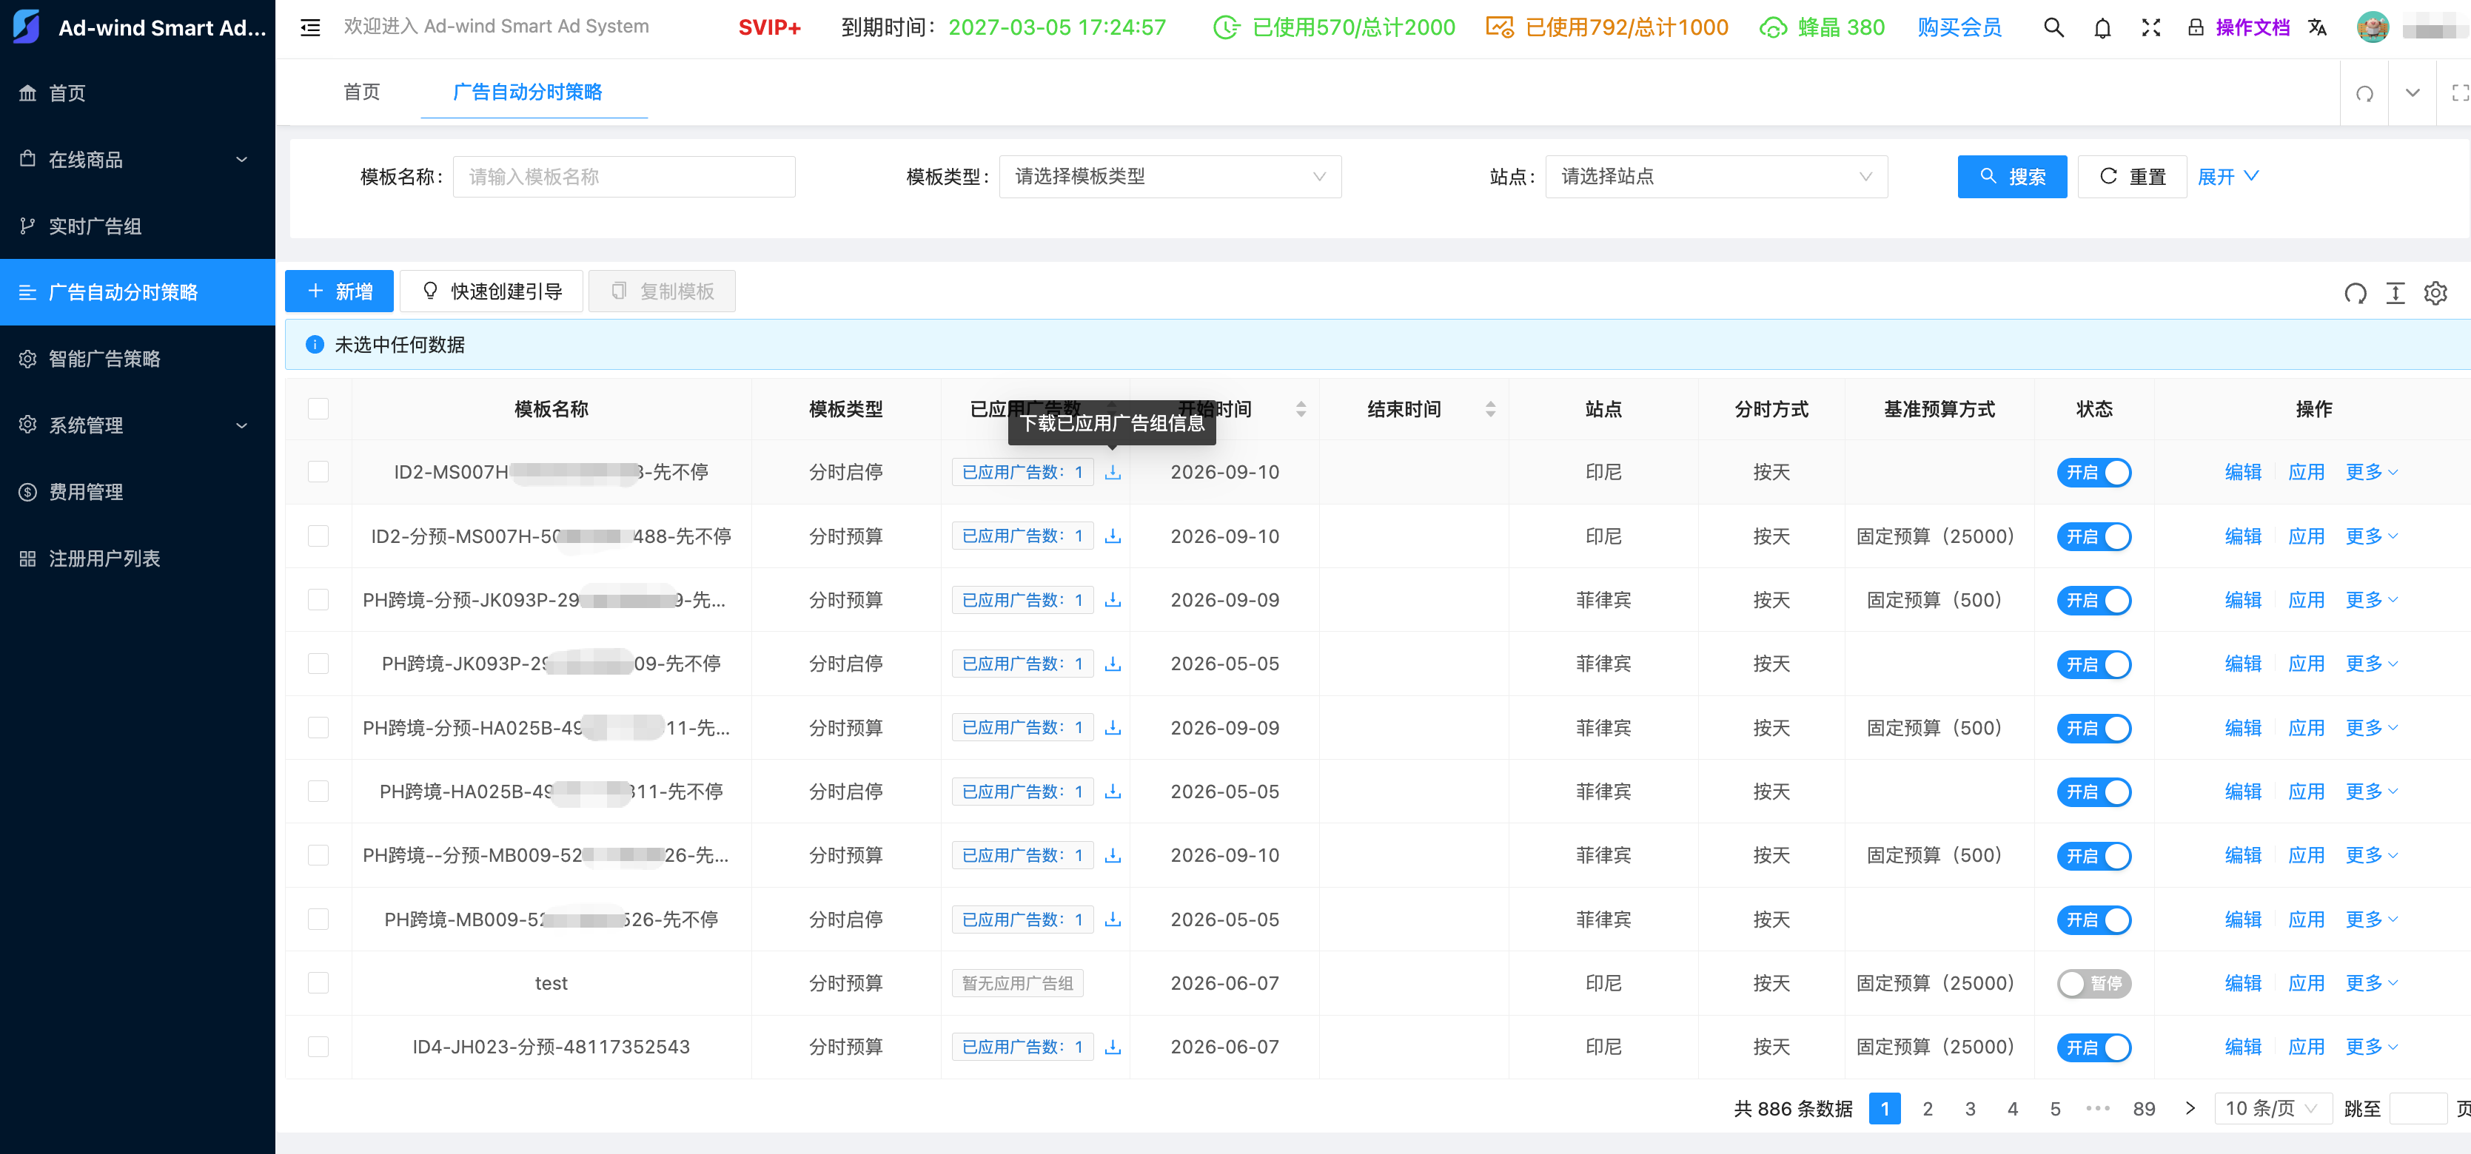Open 注册用户列表 sidebar item
Screen dimensions: 2471x1154
[x=137, y=559]
